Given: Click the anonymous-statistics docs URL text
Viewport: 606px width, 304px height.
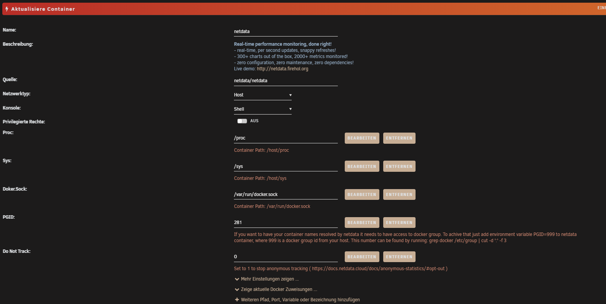Looking at the screenshot, I should click(x=378, y=269).
